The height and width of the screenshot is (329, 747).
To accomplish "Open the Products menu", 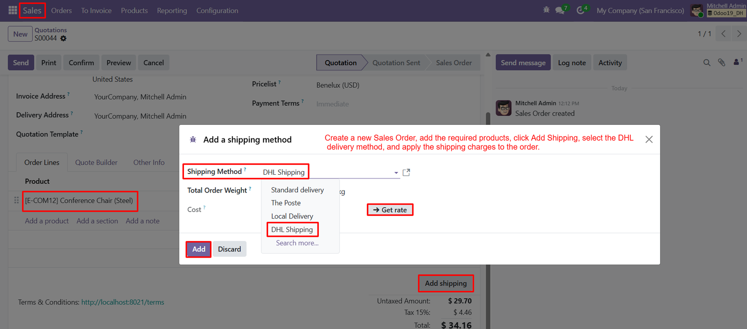I will (134, 10).
